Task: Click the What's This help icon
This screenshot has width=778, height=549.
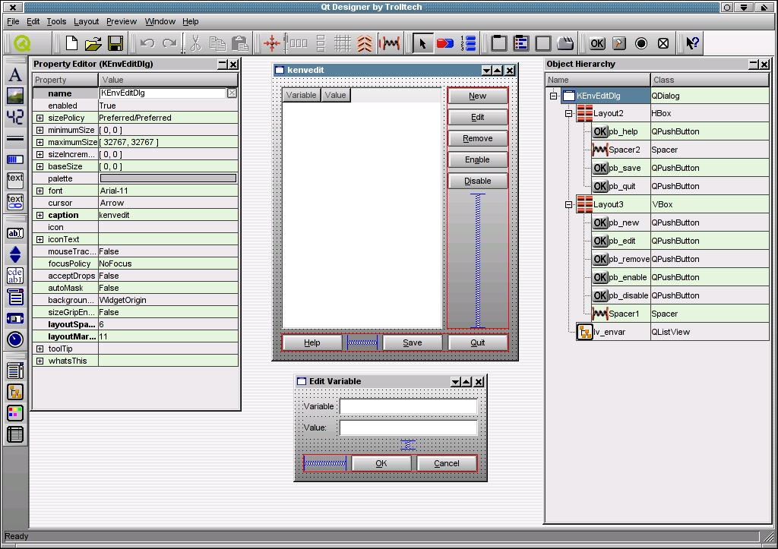Action: click(692, 43)
